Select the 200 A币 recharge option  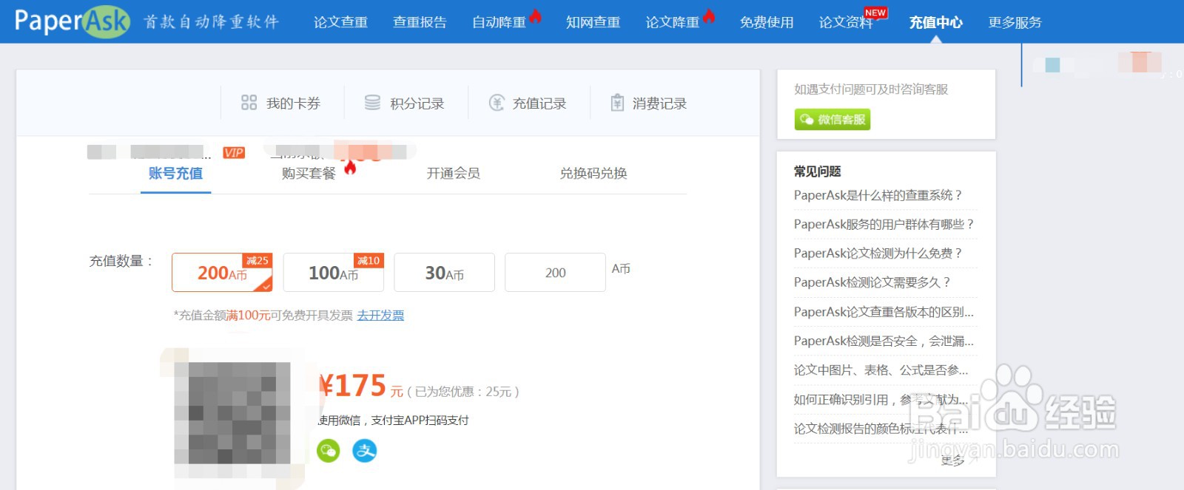tap(222, 273)
